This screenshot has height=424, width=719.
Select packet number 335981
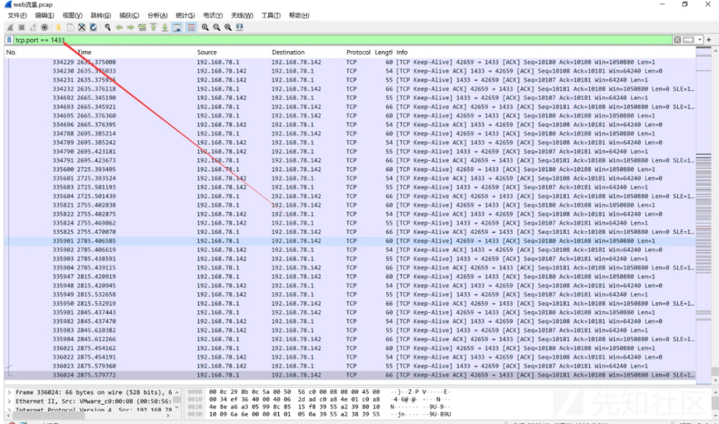[350, 312]
